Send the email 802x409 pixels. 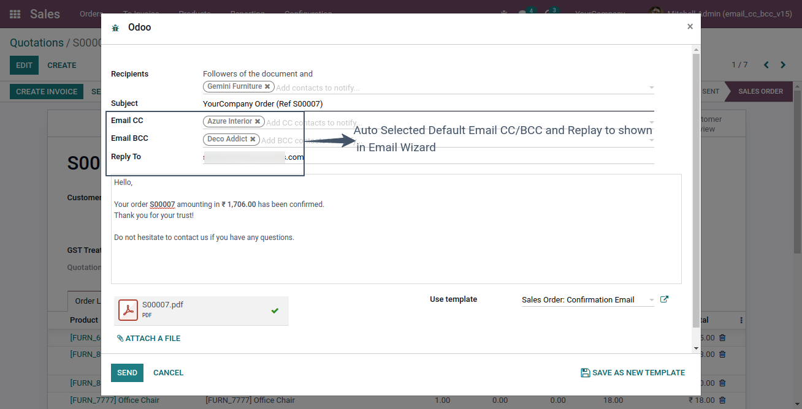[127, 373]
